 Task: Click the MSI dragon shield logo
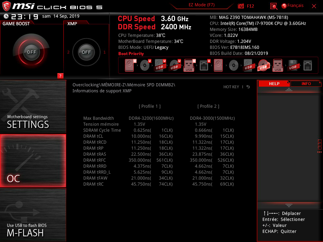tap(6, 6)
